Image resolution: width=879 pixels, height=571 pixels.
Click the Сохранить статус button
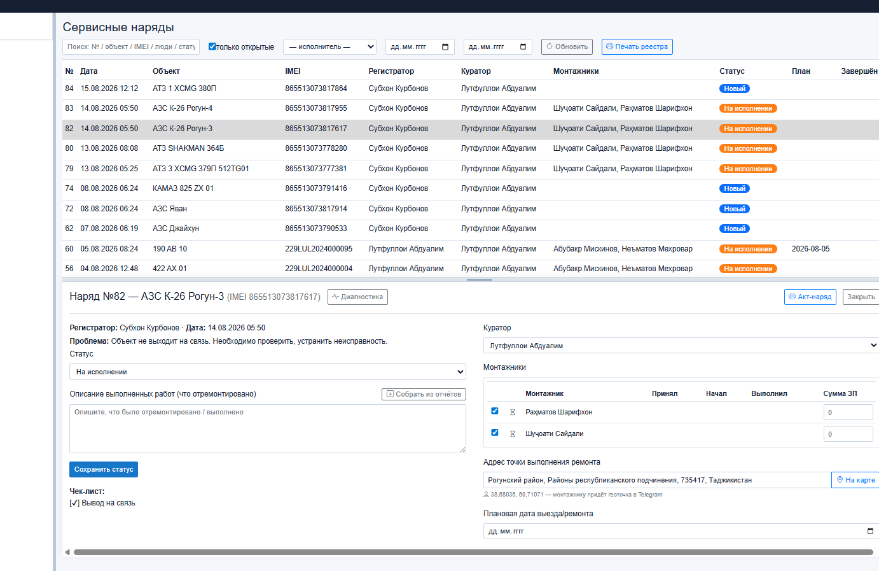(104, 470)
